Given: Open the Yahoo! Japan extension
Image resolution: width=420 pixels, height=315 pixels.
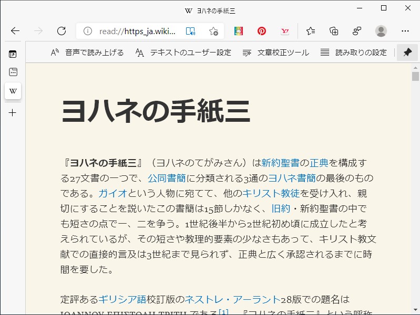Looking at the screenshot, I should (x=285, y=31).
